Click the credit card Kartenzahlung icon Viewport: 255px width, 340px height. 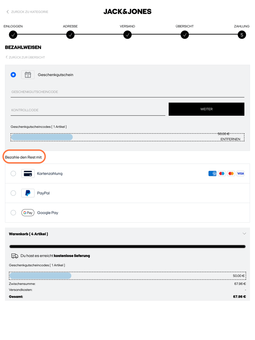[28, 174]
